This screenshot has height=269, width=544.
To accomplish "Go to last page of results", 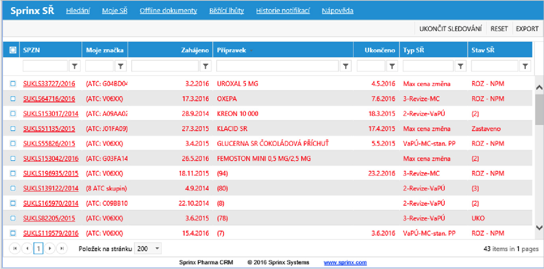I will pos(62,249).
